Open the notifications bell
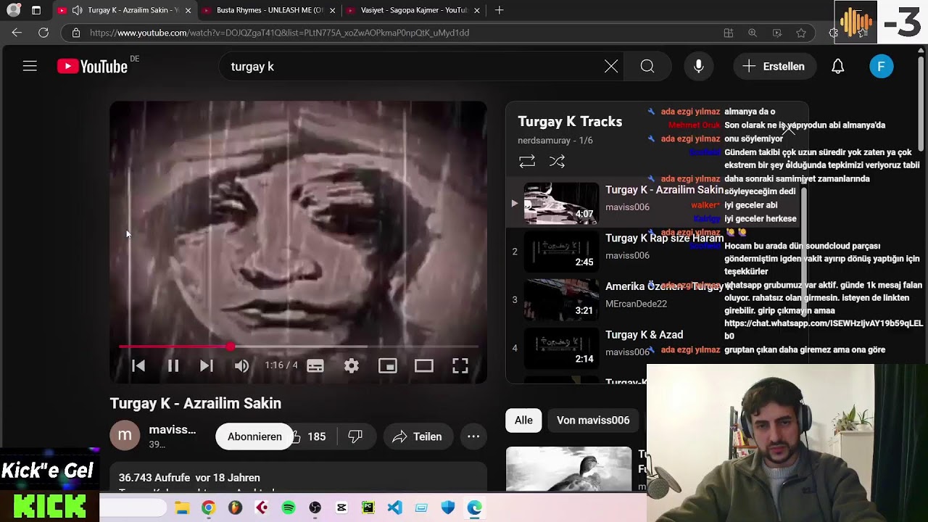The height and width of the screenshot is (522, 928). [x=837, y=66]
